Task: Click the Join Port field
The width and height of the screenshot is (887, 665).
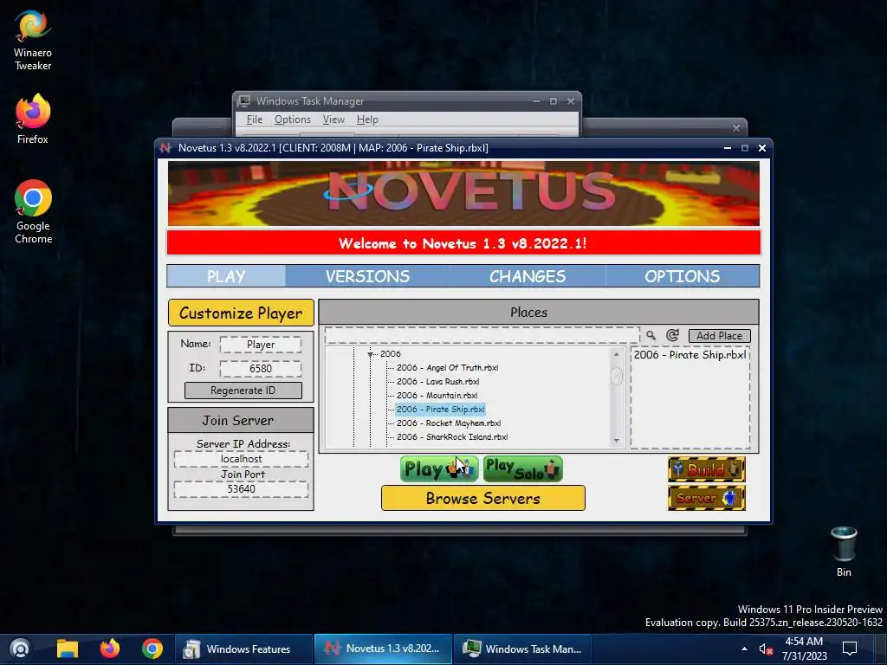Action: tap(241, 488)
